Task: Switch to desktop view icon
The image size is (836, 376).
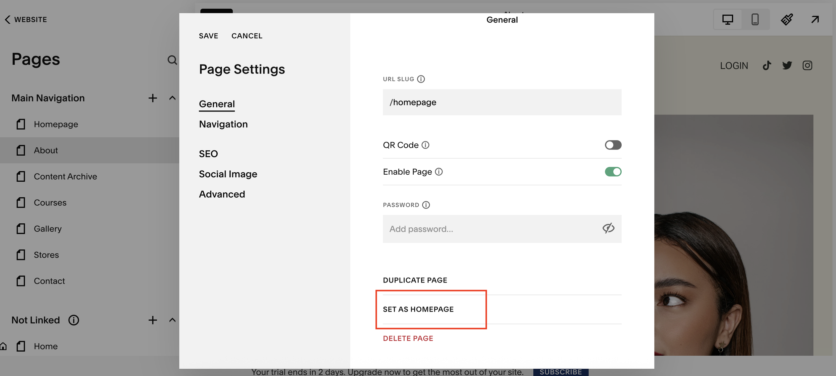Action: [727, 19]
